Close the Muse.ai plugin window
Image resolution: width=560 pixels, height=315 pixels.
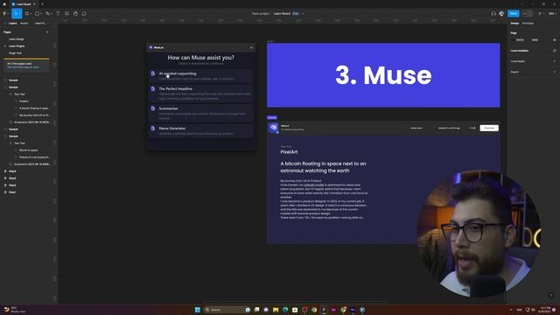[x=251, y=47]
